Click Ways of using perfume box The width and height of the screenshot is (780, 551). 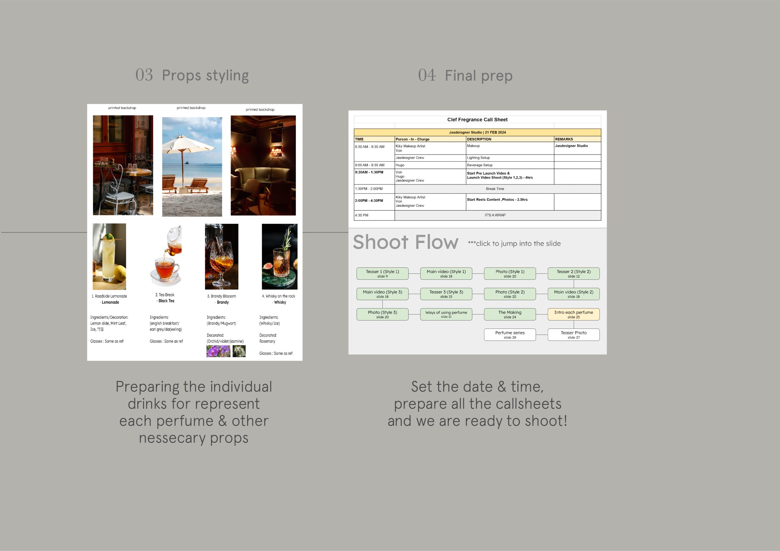tap(446, 314)
